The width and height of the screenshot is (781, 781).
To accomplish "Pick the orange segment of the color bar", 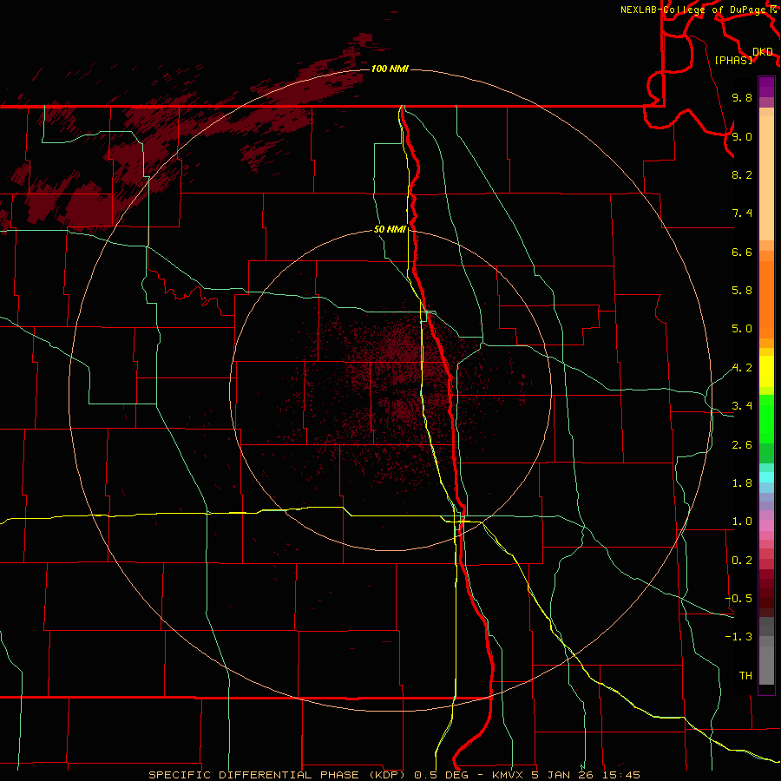I will [x=766, y=299].
